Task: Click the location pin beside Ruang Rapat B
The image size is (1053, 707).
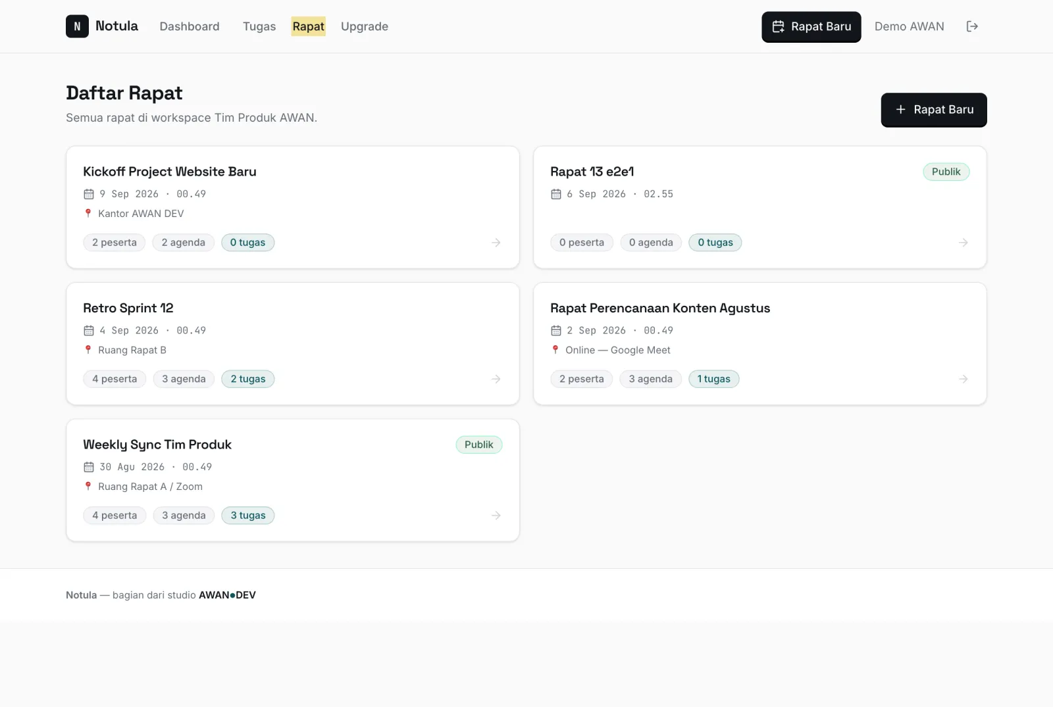Action: [88, 350]
